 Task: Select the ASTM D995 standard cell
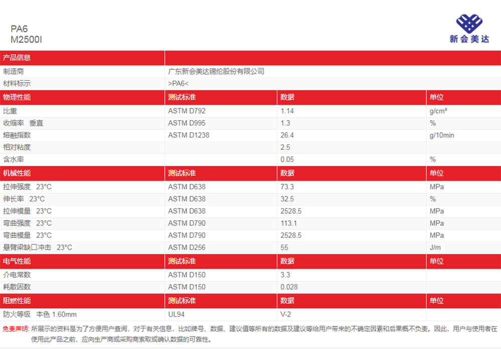[187, 123]
